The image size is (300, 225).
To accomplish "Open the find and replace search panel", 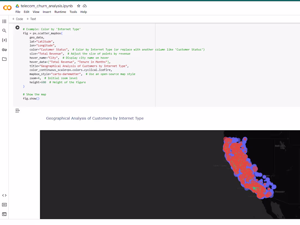I will click(x=4, y=31).
